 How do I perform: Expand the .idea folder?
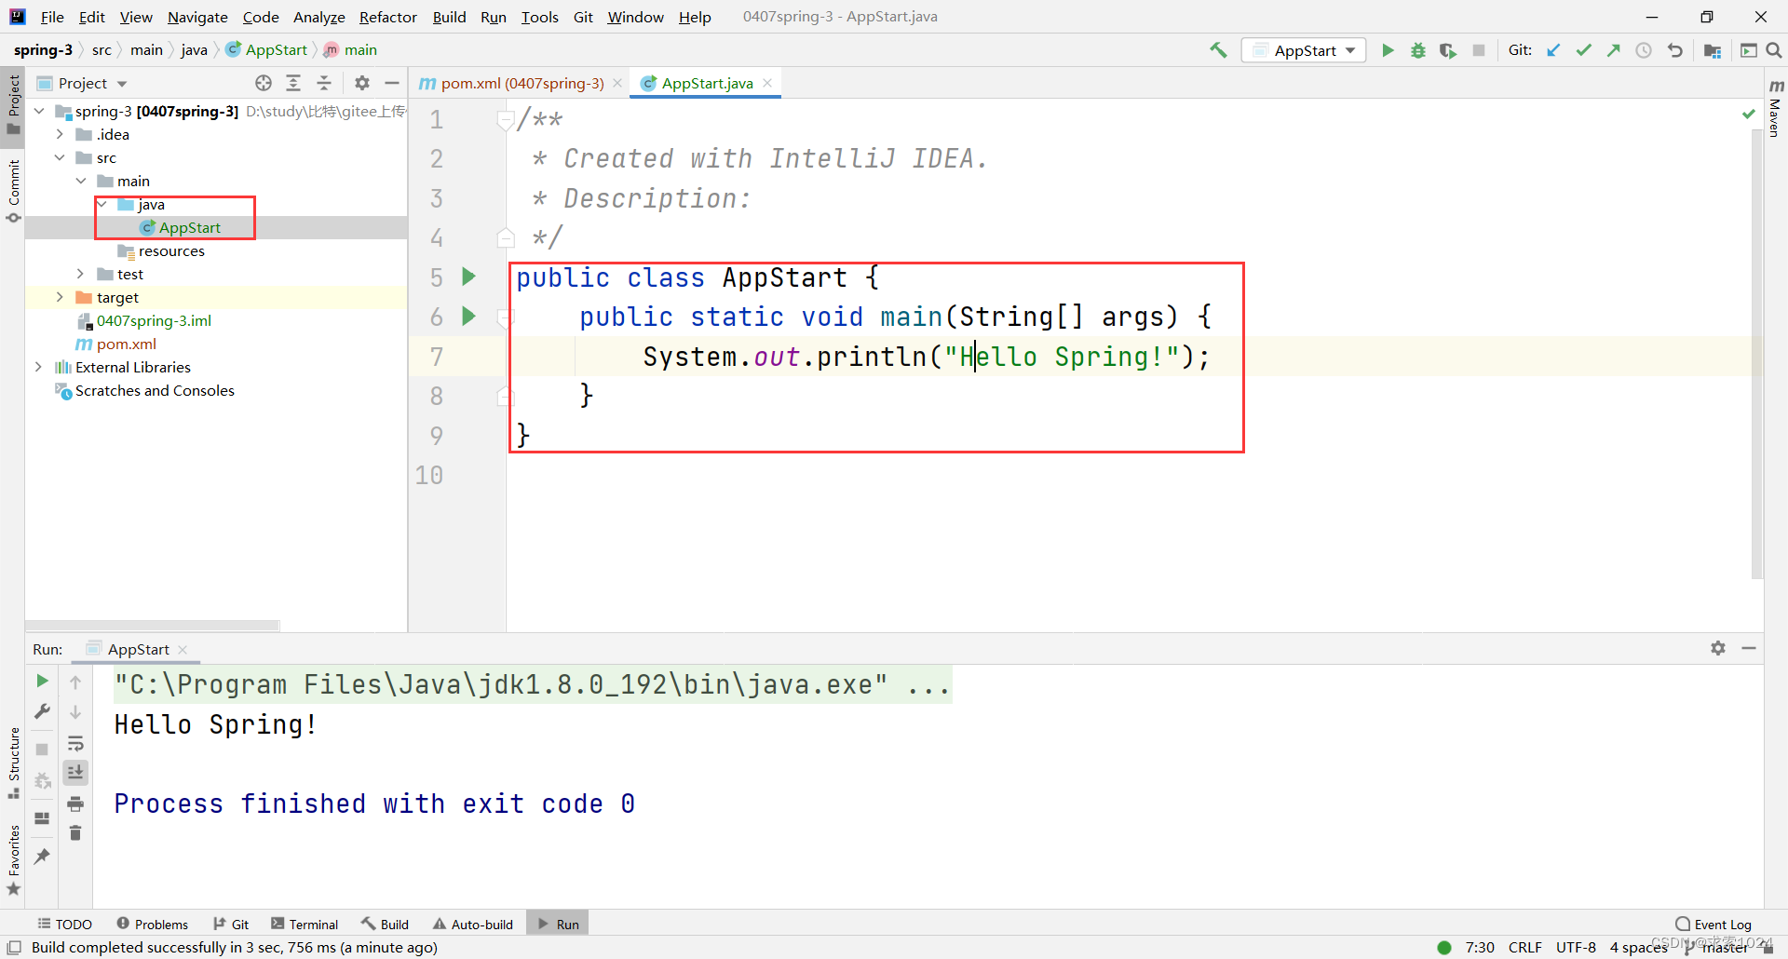tap(60, 134)
